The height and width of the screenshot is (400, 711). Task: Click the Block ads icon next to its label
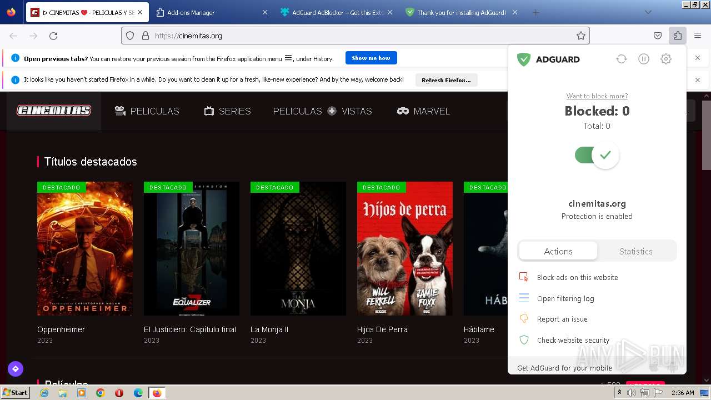[524, 277]
